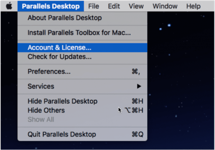The width and height of the screenshot is (215, 150).
Task: Click the Command-Q shortcut label
Action: click(x=137, y=134)
